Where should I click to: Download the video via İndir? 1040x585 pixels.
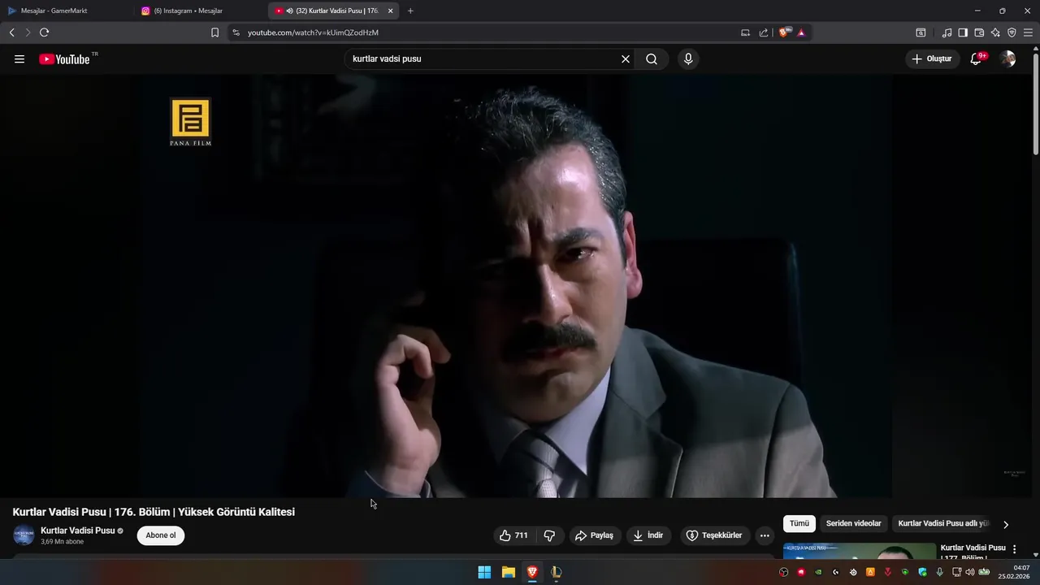point(648,535)
